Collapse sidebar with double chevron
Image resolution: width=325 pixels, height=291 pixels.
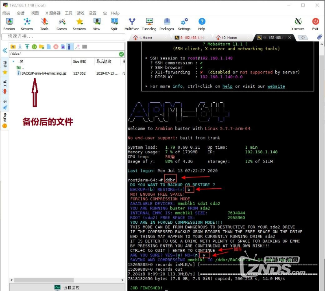coord(5,50)
